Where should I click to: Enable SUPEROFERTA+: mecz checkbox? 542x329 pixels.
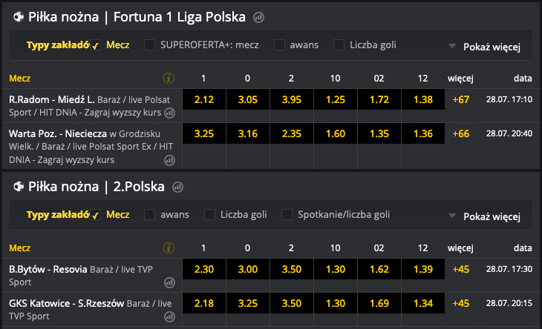tap(150, 44)
